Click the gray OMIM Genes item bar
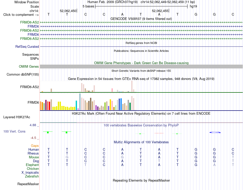This screenshot has width=243, height=190. click(141, 67)
